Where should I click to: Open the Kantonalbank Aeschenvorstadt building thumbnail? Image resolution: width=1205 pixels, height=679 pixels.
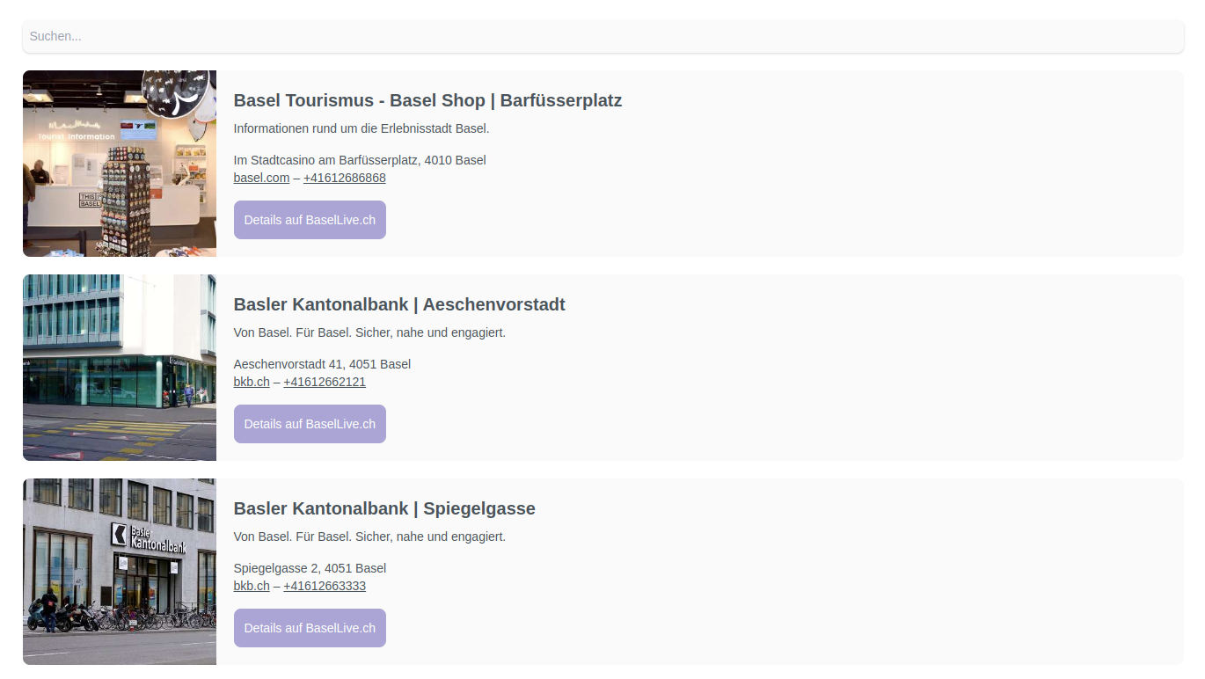120,368
